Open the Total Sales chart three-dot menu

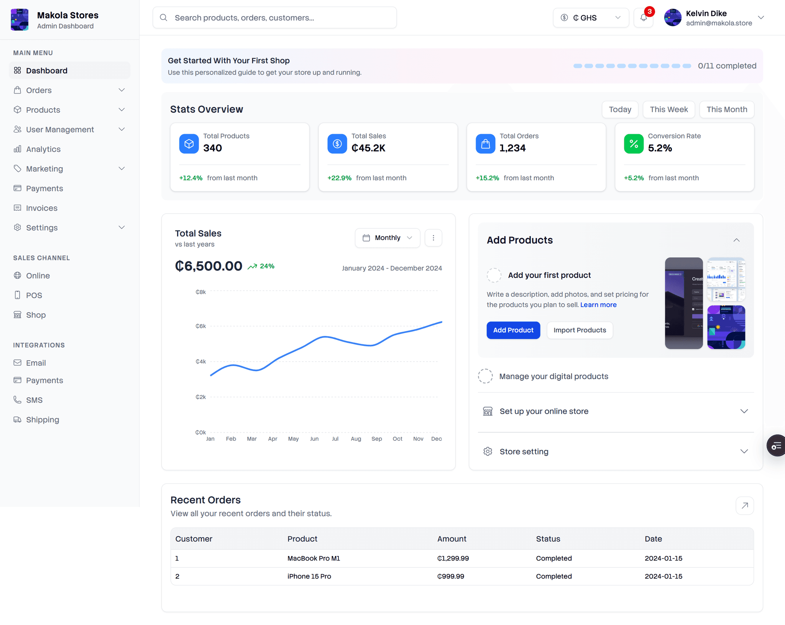[x=434, y=238]
